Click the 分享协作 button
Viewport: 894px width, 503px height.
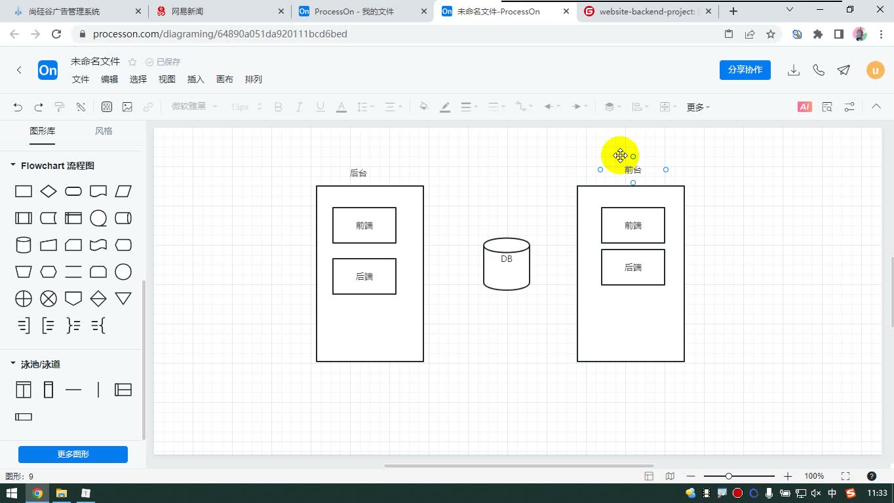pyautogui.click(x=745, y=70)
